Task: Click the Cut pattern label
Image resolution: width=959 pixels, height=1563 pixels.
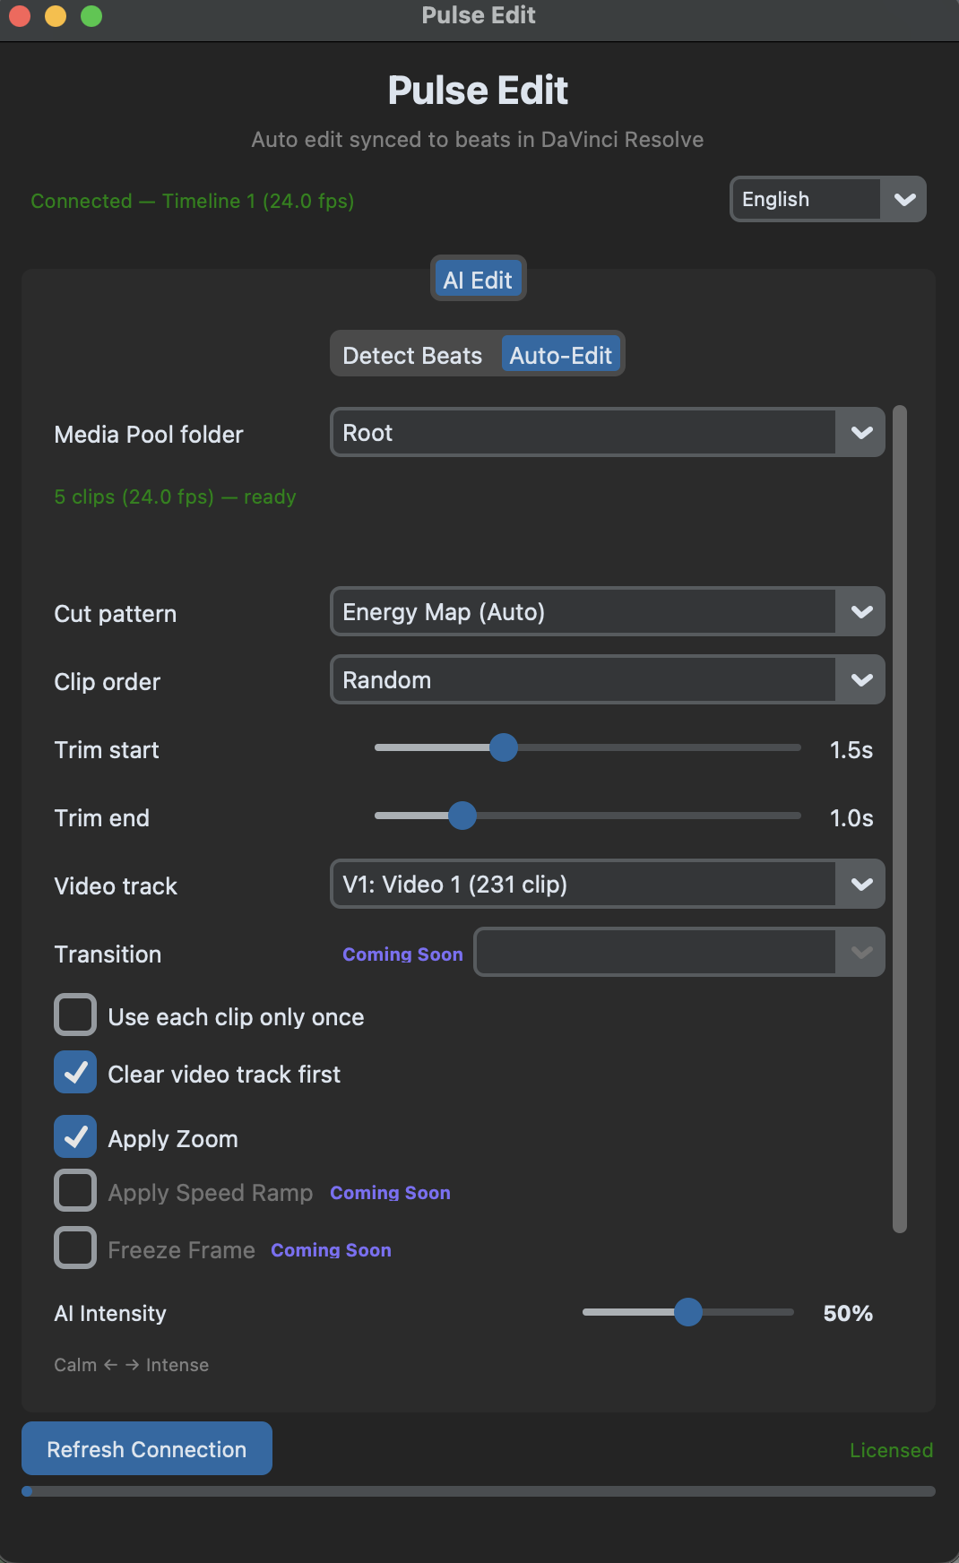Action: (116, 614)
